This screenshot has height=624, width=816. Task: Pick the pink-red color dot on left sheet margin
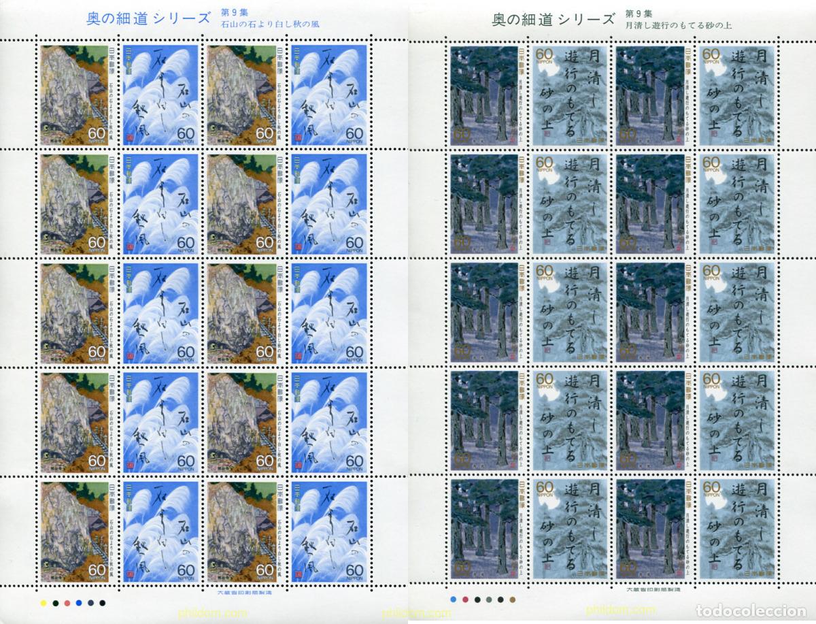pos(67,603)
